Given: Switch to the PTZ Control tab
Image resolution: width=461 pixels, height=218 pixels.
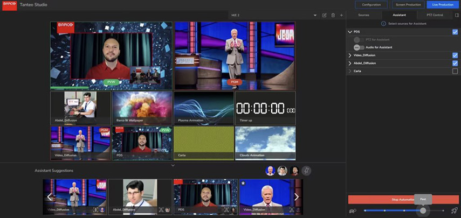Looking at the screenshot, I should coord(435,15).
